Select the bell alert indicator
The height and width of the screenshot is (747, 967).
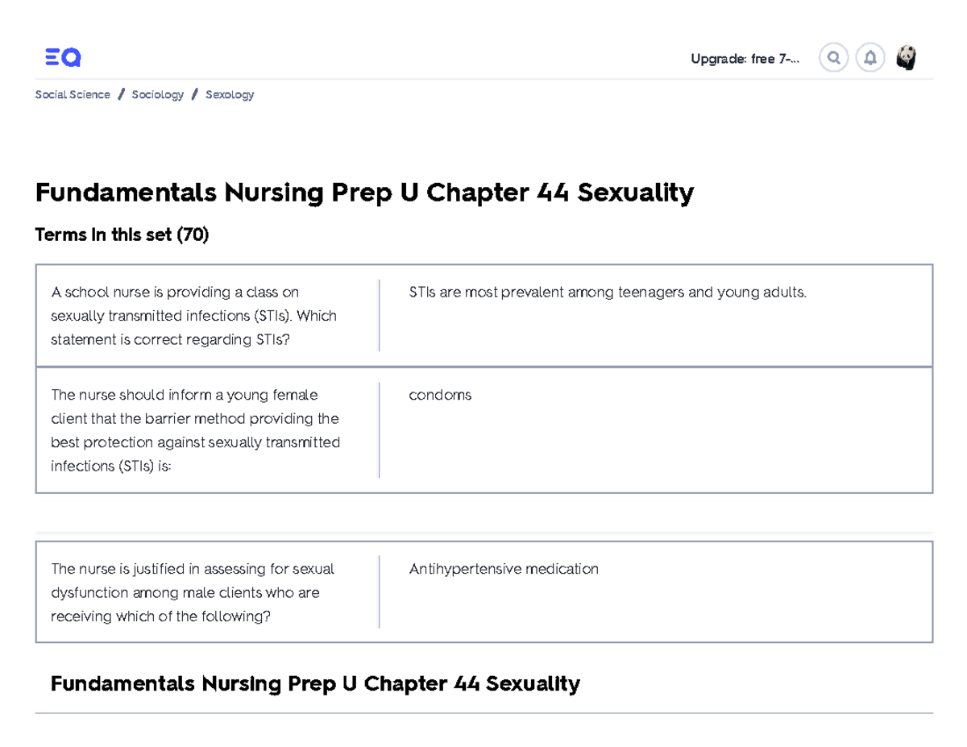tap(870, 57)
